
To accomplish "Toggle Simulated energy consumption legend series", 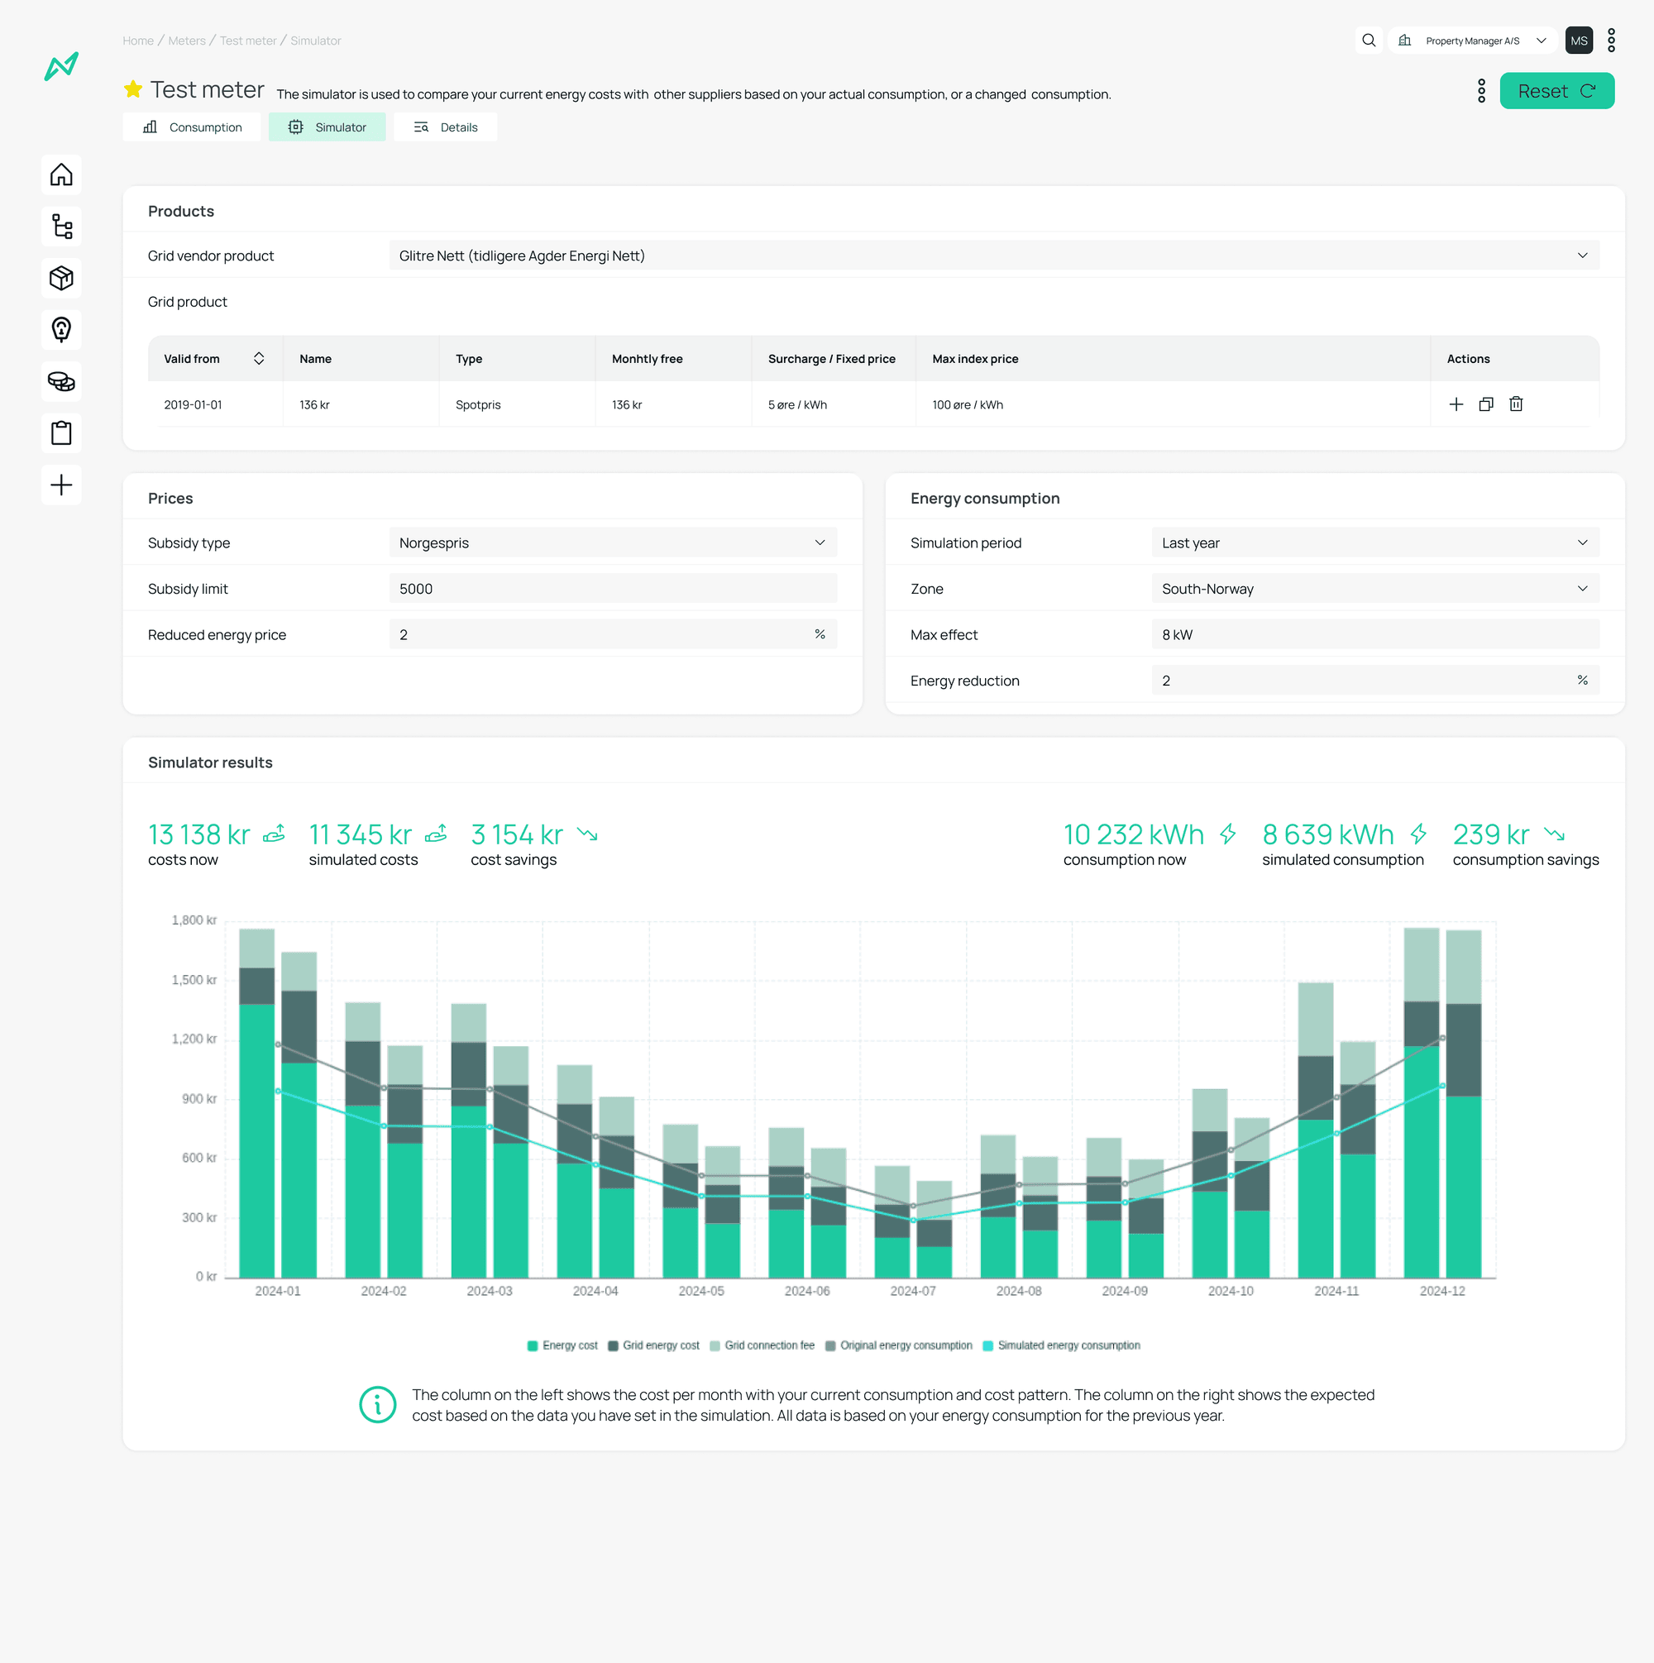I will point(1061,1345).
